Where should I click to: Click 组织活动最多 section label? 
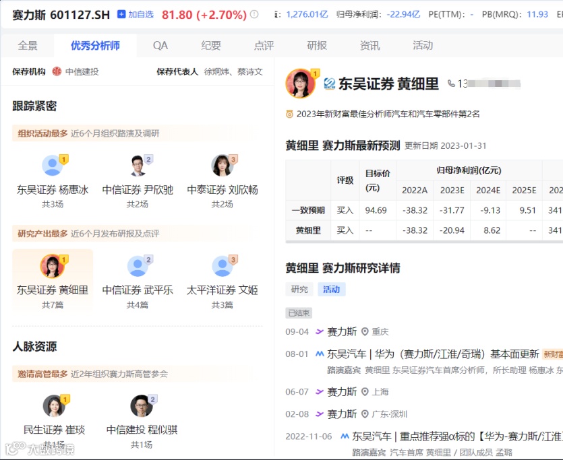pyautogui.click(x=42, y=133)
